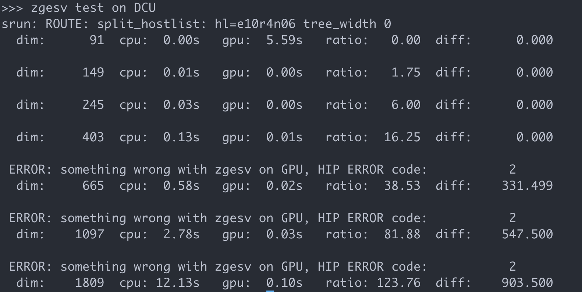The image size is (582, 292).
Task: Click the ratio value 123.76
Action: pos(398,283)
